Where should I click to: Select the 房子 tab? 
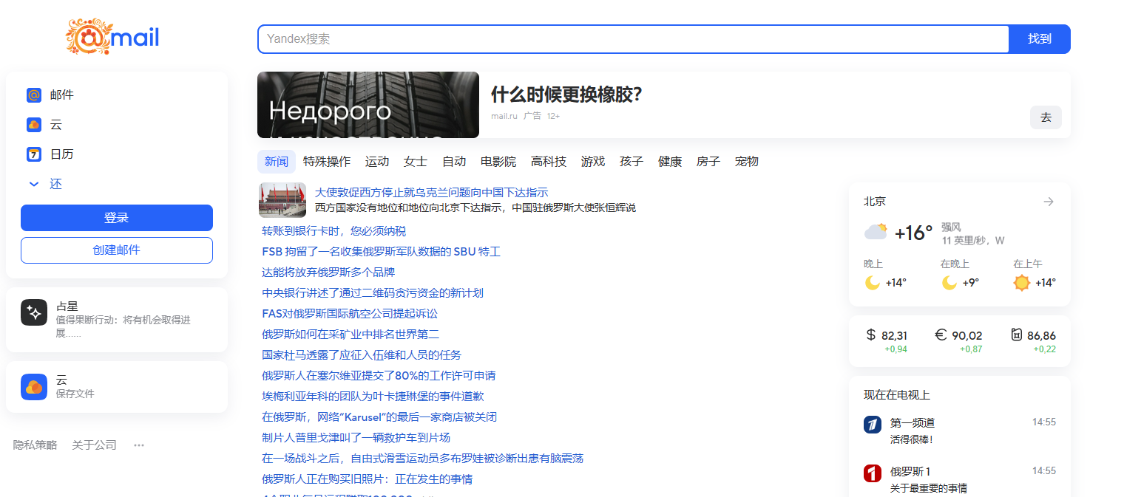(x=708, y=162)
